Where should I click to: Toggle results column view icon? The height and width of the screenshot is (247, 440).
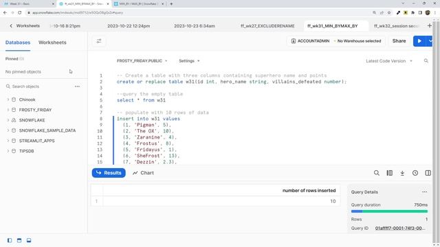pos(390,173)
